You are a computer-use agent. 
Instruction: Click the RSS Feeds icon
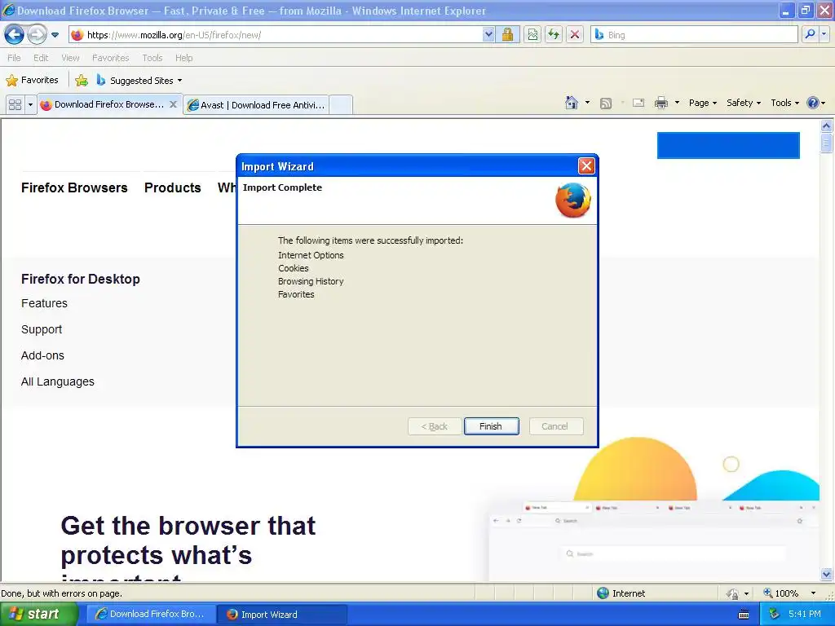pos(606,104)
